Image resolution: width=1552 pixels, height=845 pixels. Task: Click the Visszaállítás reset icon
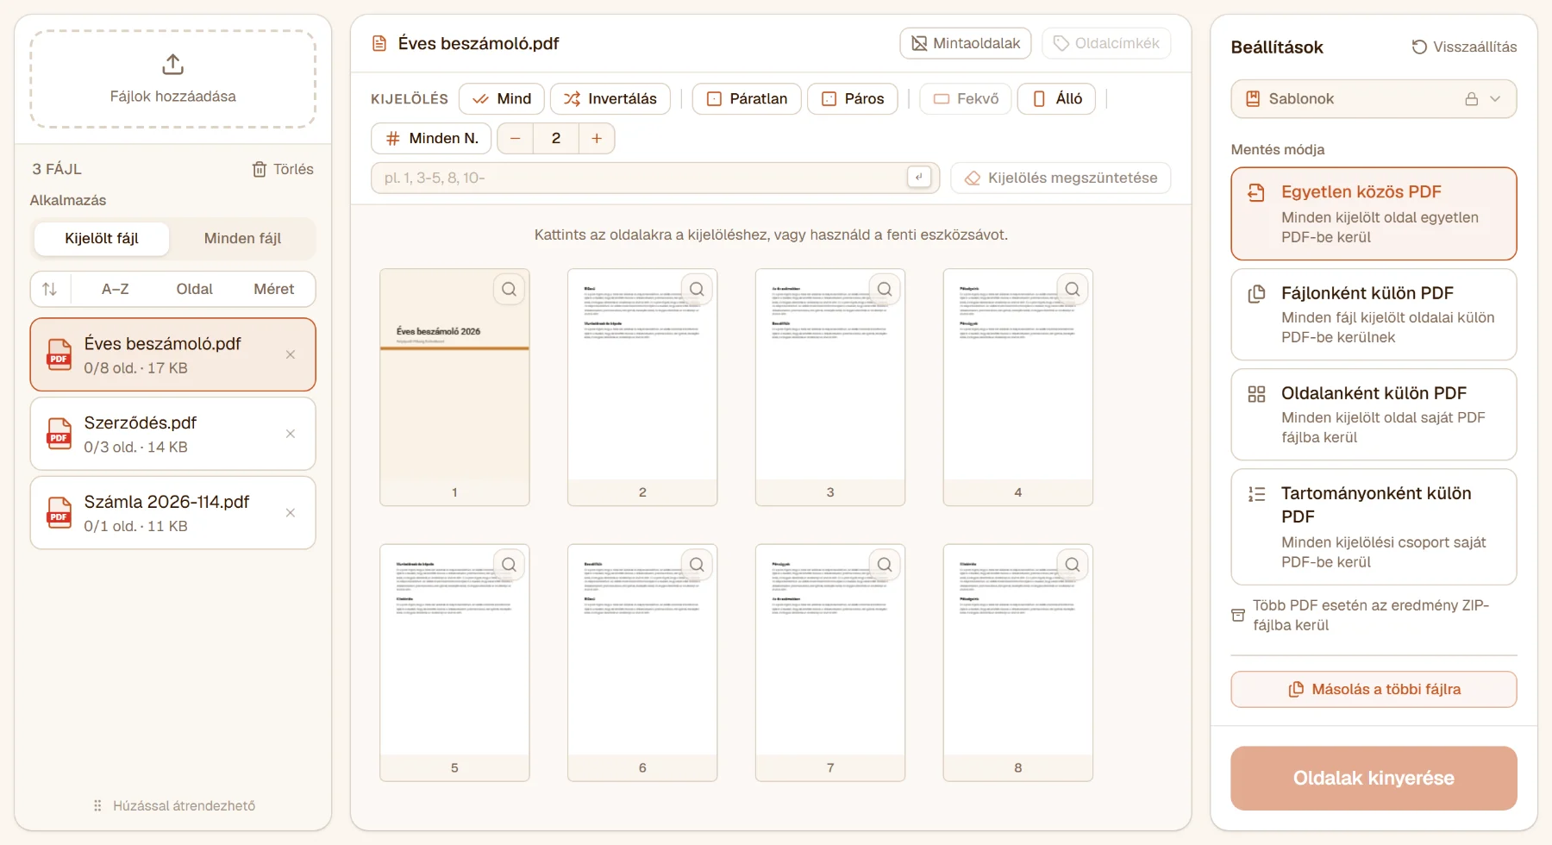pyautogui.click(x=1419, y=47)
